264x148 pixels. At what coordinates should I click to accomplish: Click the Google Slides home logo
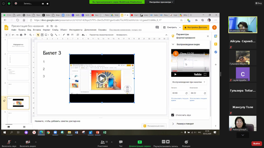[x=6, y=28]
